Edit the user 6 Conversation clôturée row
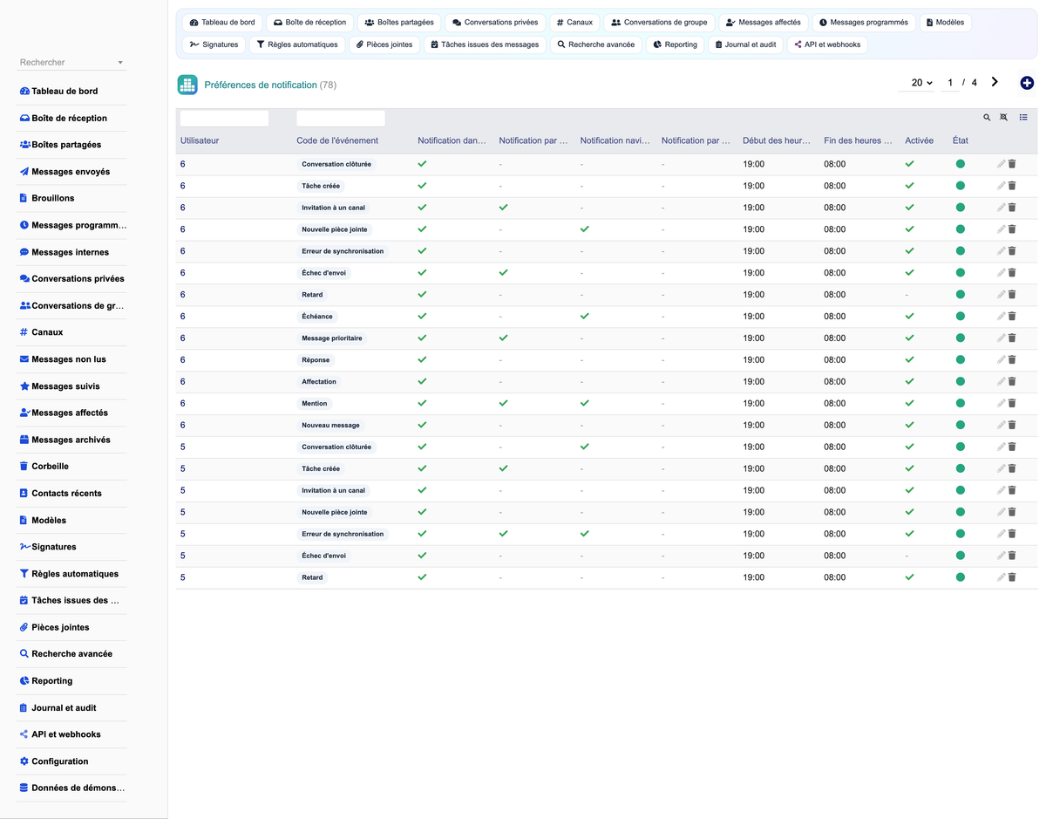 1002,164
